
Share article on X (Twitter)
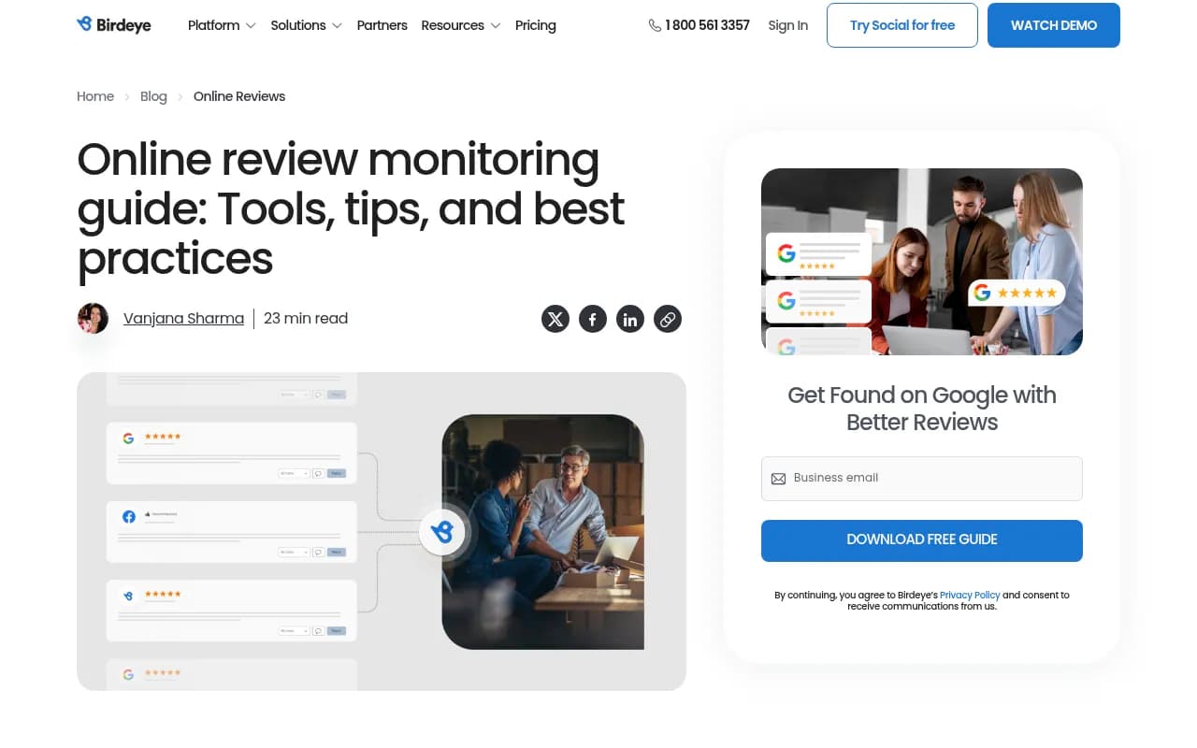[x=555, y=320]
